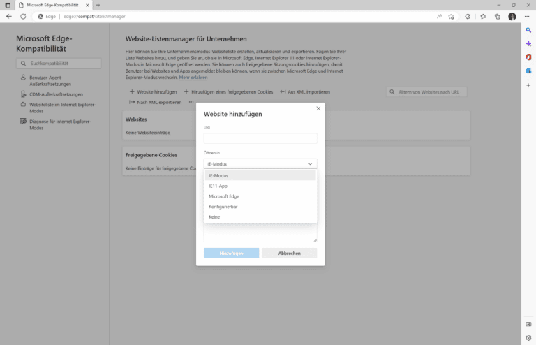Close the Website hinzufügen dialog

(318, 108)
